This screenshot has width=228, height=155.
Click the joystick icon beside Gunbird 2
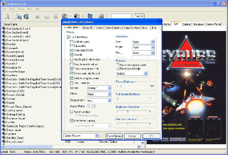click(4, 63)
